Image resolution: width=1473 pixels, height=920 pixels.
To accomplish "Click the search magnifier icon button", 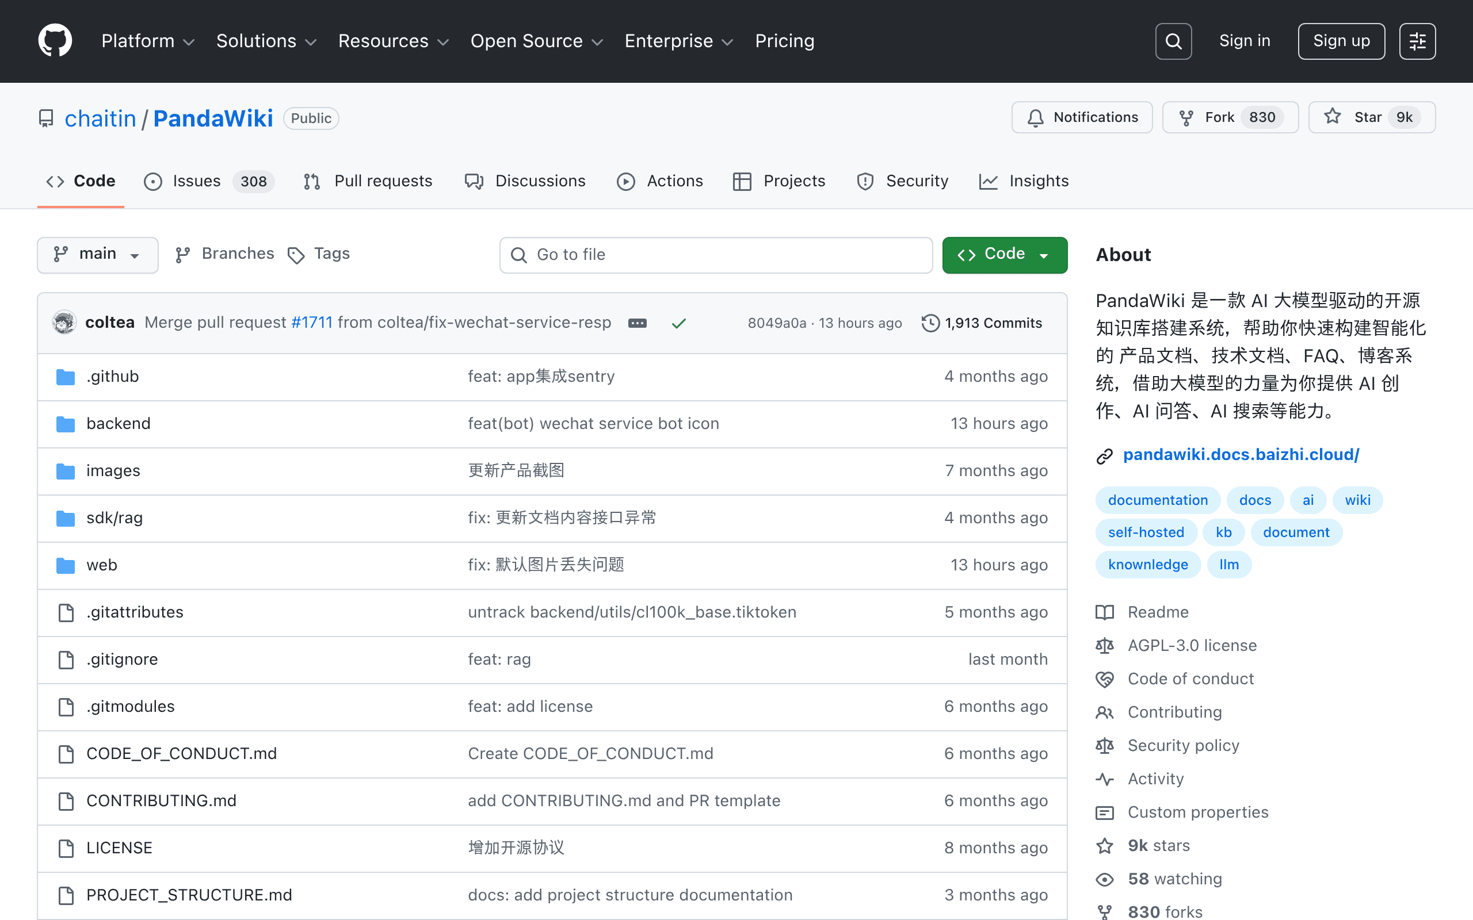I will [x=1173, y=41].
